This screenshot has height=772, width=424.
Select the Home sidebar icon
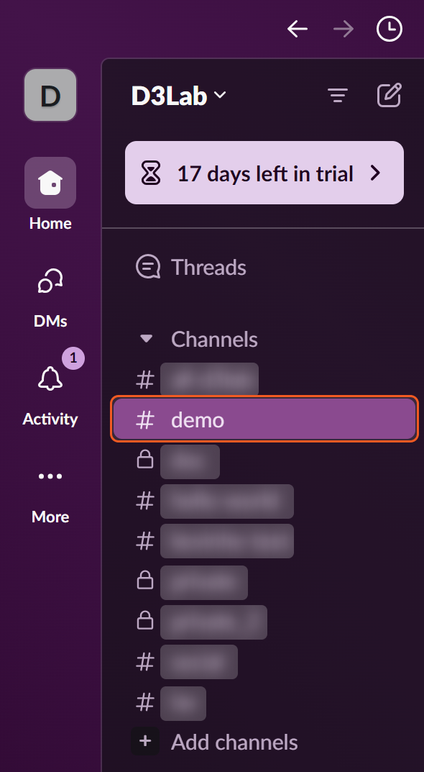tap(50, 183)
